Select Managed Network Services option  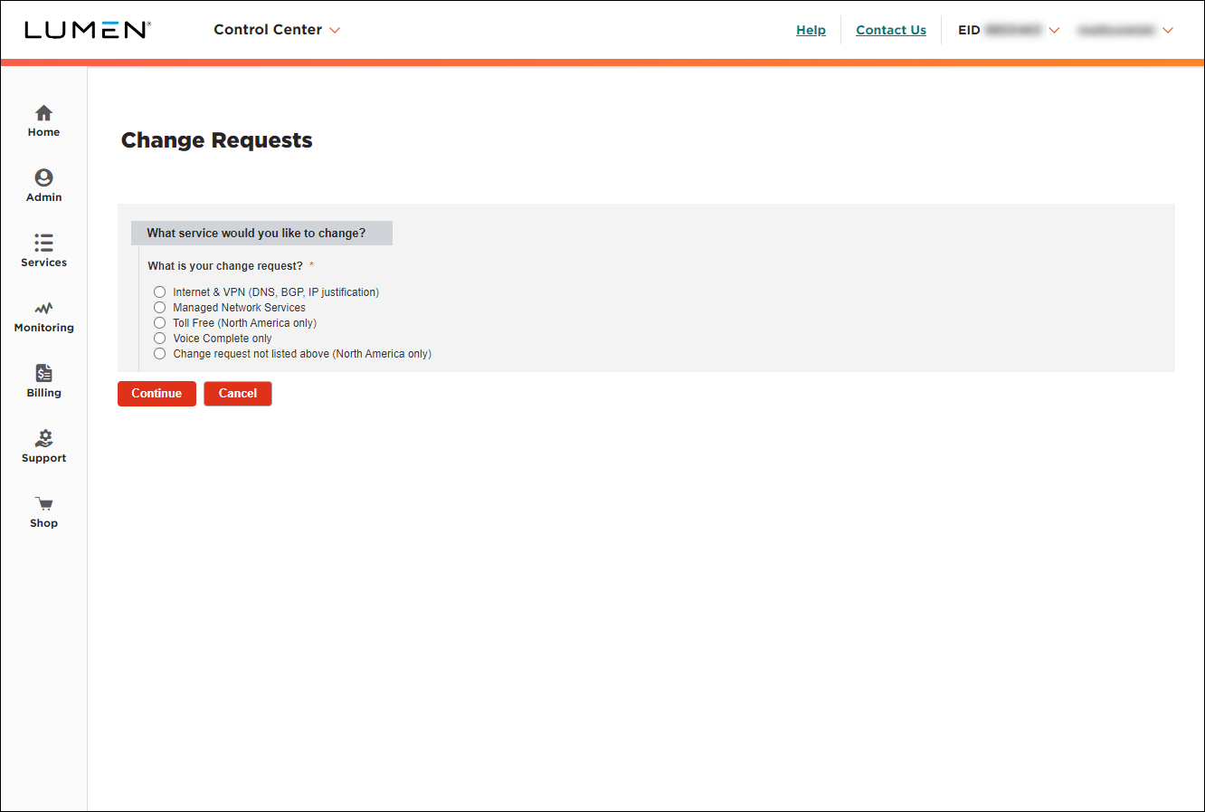click(x=160, y=308)
